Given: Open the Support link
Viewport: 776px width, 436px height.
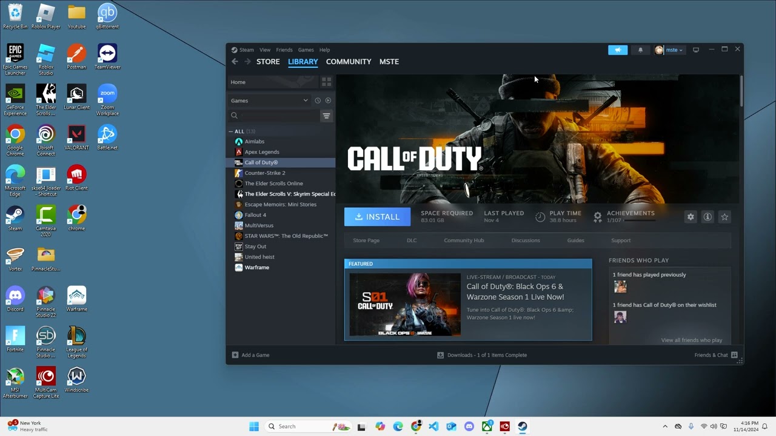Looking at the screenshot, I should (x=621, y=240).
